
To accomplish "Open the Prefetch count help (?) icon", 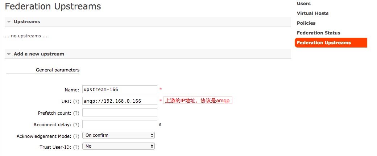I will pos(76,113).
